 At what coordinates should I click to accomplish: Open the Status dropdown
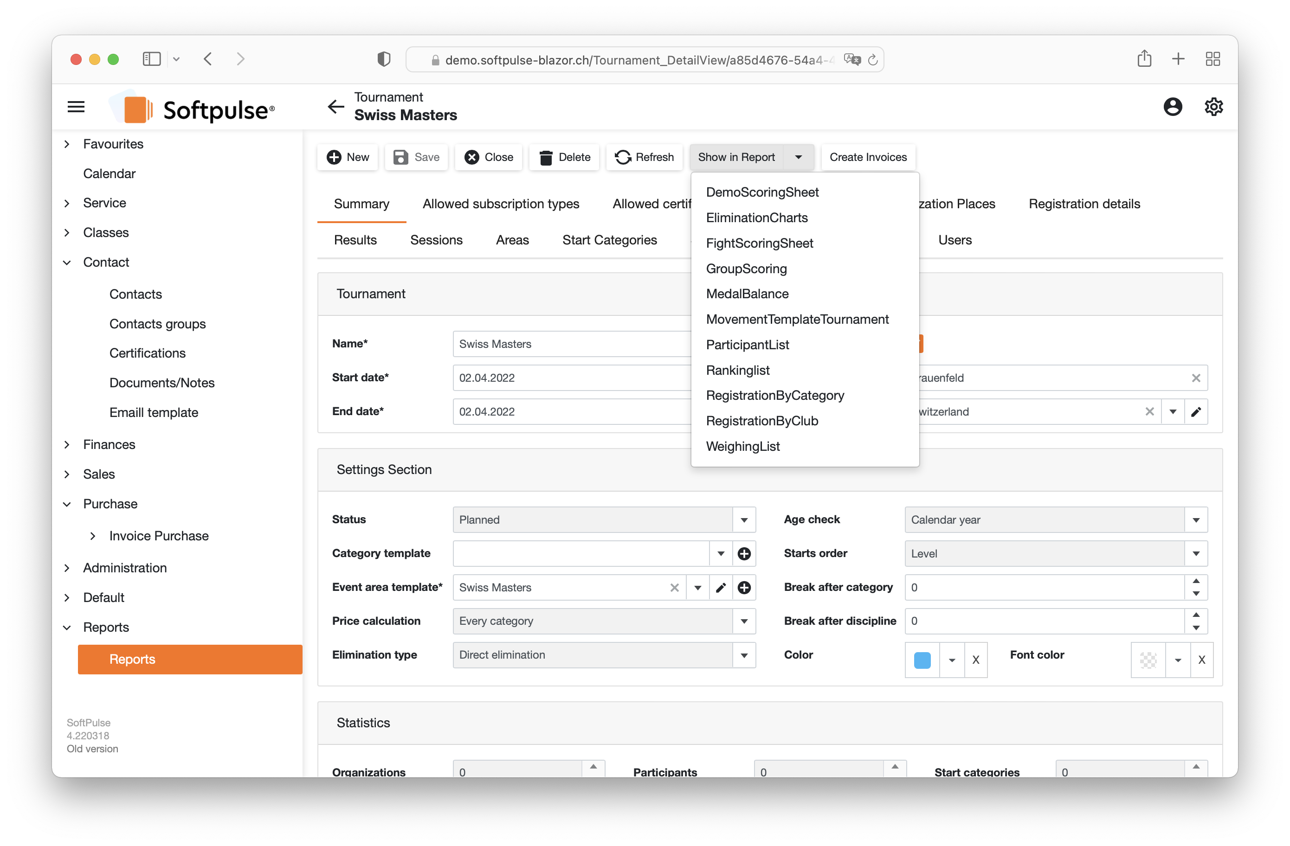pos(744,519)
